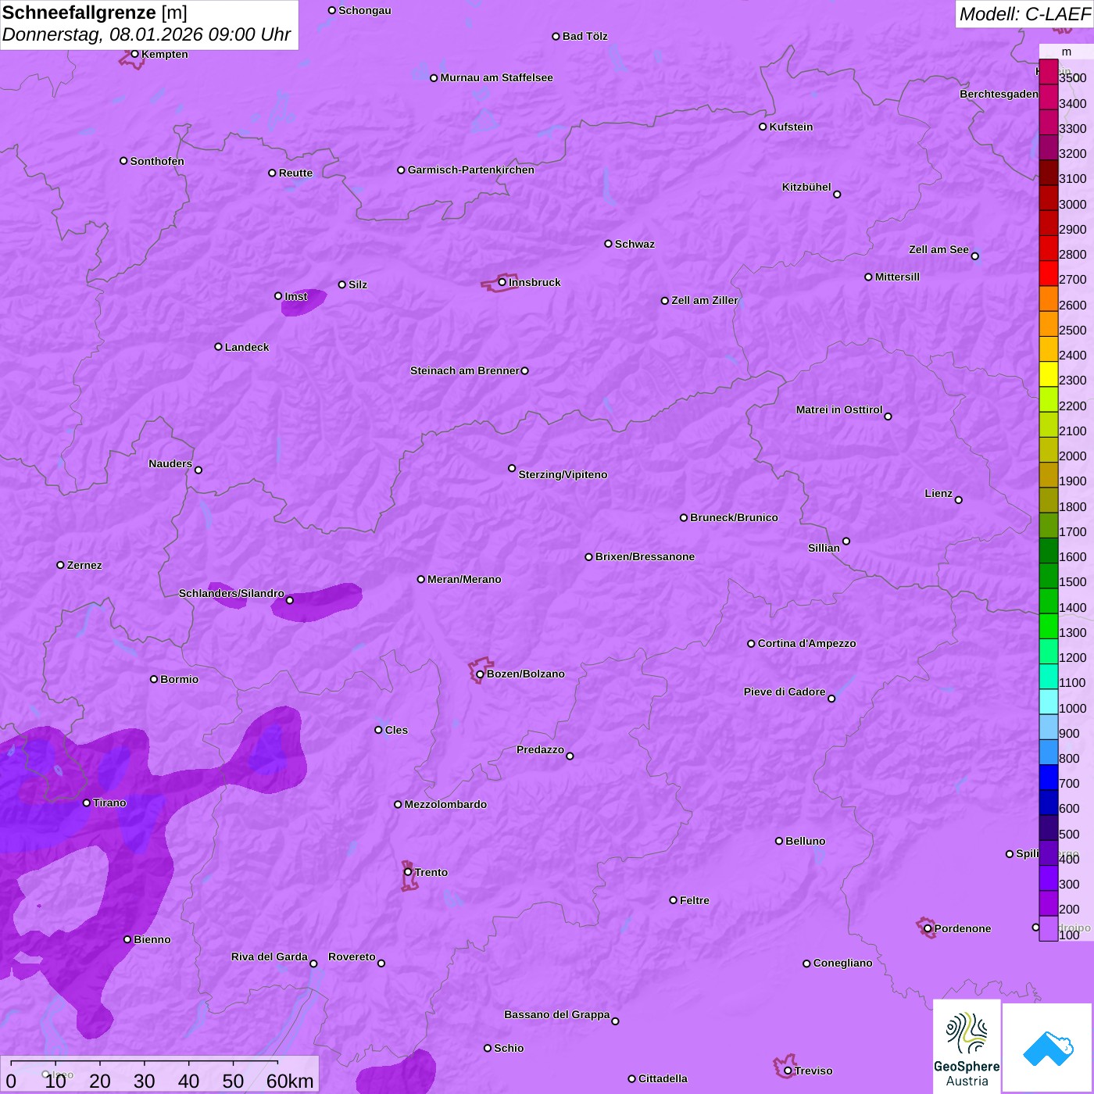Click the Schwaz location dot
This screenshot has height=1094, width=1094.
tap(608, 244)
